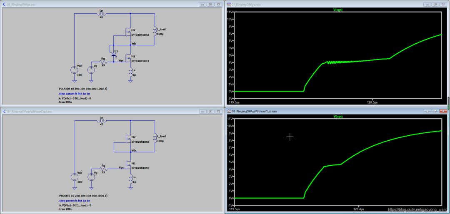The height and width of the screenshot is (214, 450).
Task: Select the Vdc voltage source in WithoutCgd schematic
Action: click(74, 177)
